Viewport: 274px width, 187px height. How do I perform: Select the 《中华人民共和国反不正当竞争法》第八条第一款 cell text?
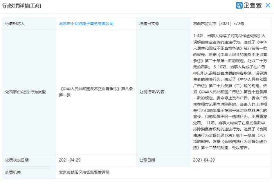point(96,92)
